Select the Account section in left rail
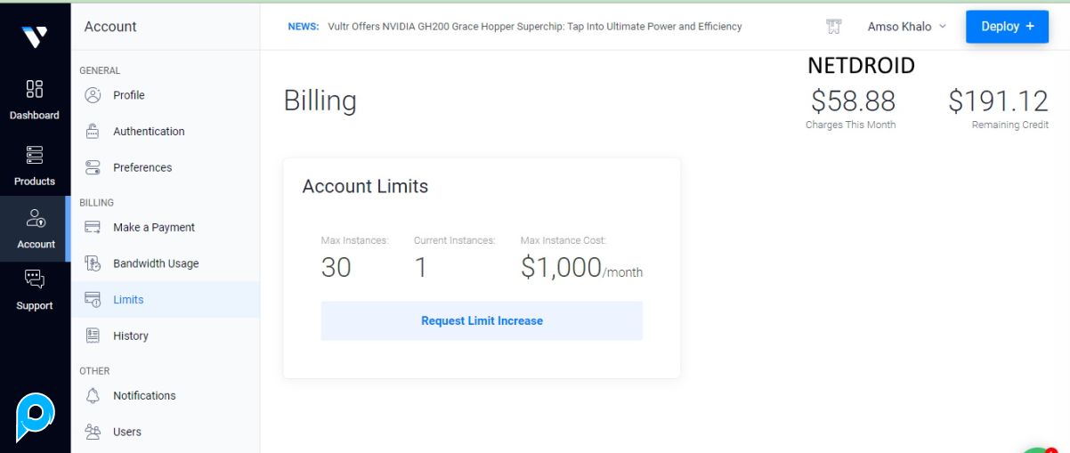The width and height of the screenshot is (1070, 453). [36, 228]
